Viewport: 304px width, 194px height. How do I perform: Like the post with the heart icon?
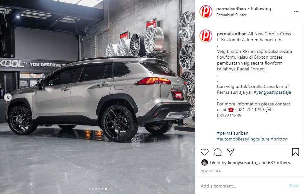click(x=204, y=152)
